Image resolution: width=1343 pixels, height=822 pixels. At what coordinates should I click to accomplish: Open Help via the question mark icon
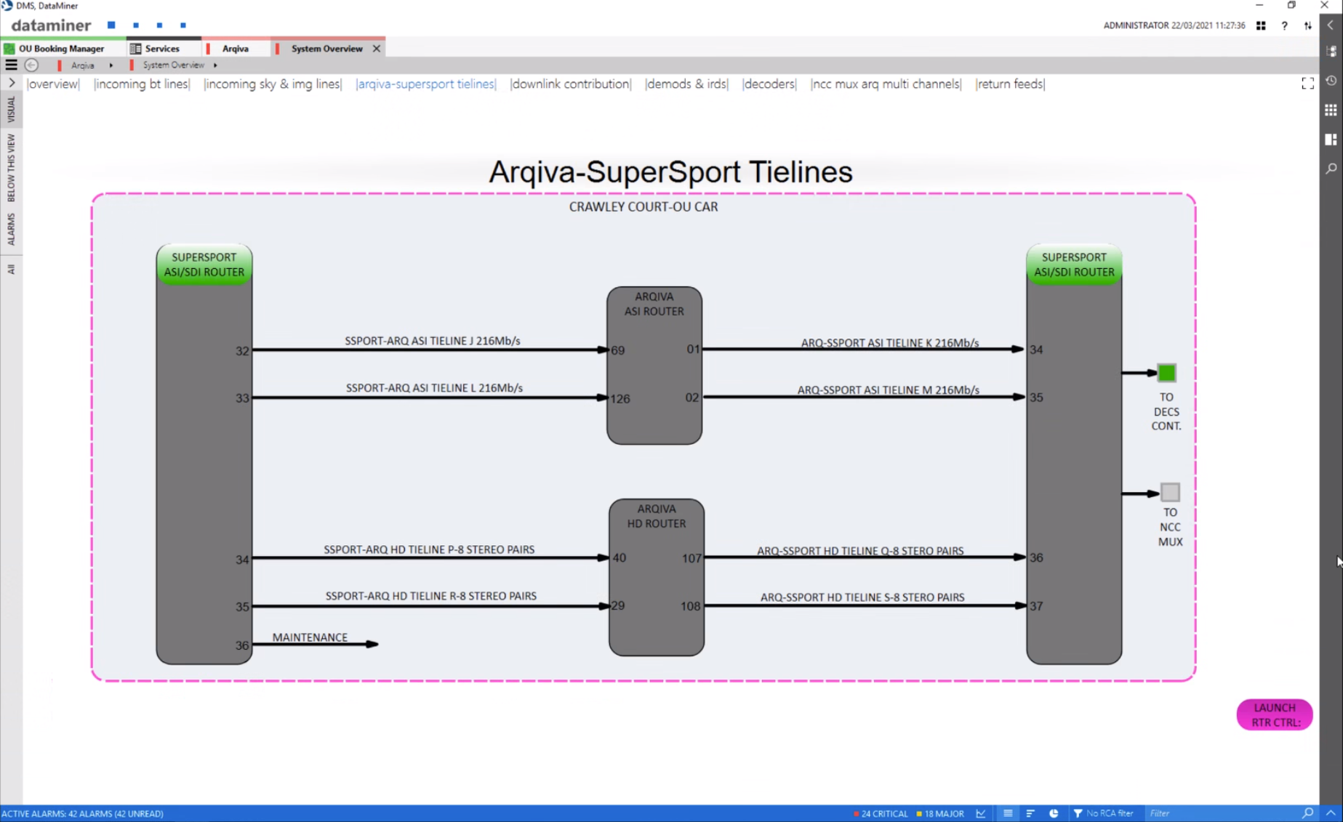point(1284,25)
